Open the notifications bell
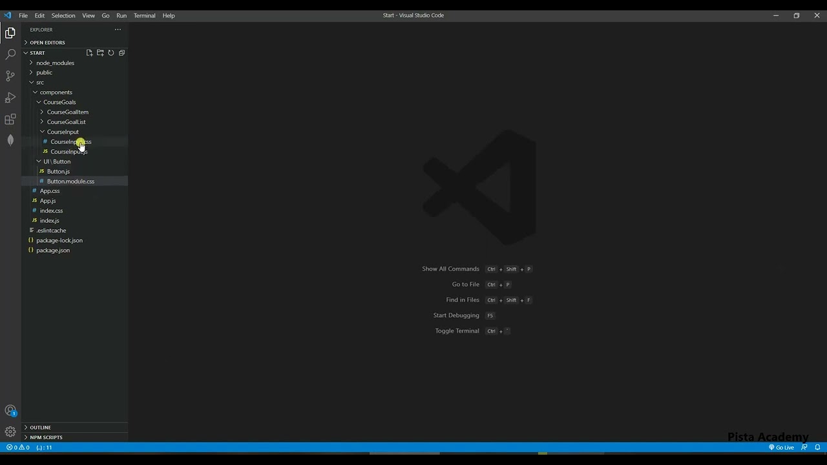The image size is (827, 465). pos(817,448)
